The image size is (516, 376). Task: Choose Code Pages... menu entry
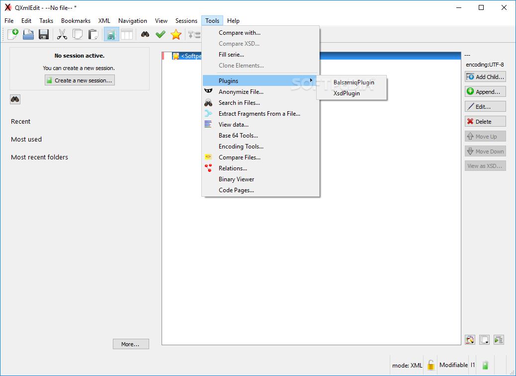tap(260, 190)
